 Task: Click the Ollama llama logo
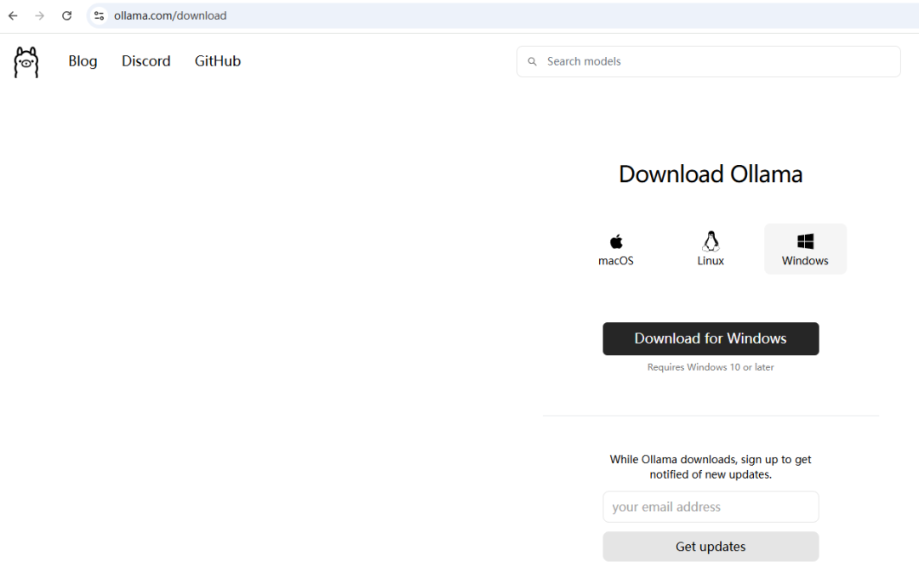(26, 62)
